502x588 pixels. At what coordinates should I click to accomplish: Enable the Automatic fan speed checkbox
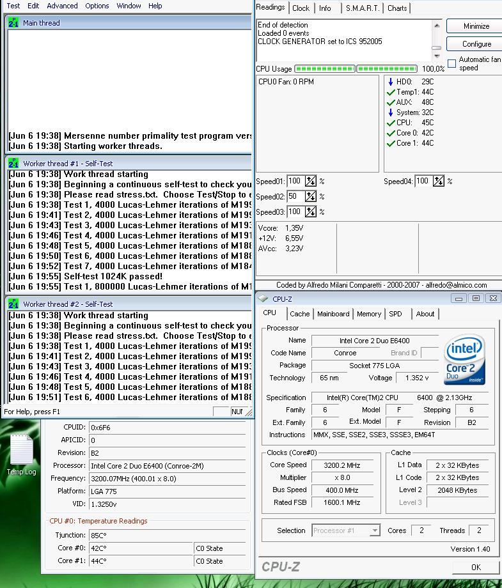coord(452,63)
